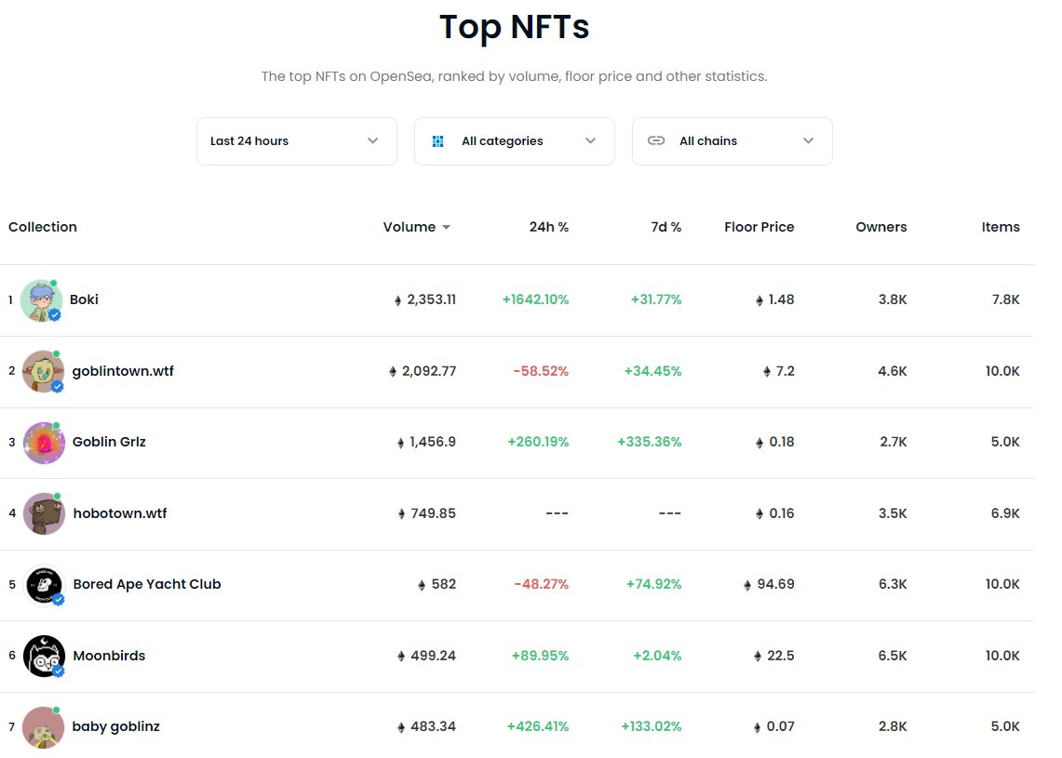
Task: Click the Items column header
Action: [x=1001, y=227]
